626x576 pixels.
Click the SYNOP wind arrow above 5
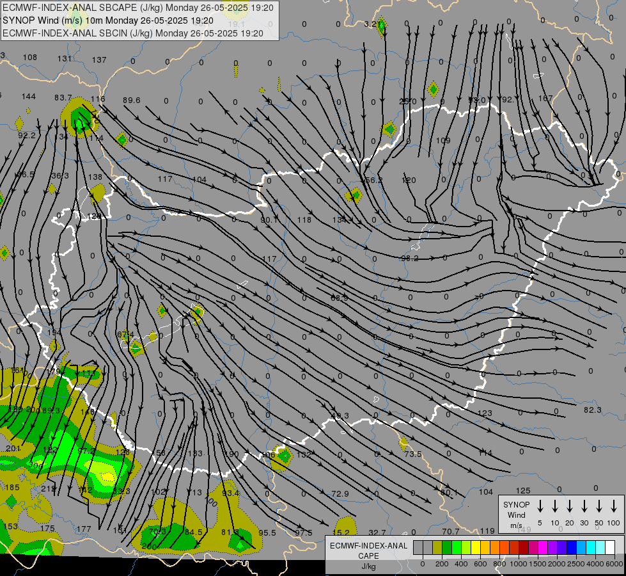pos(540,506)
